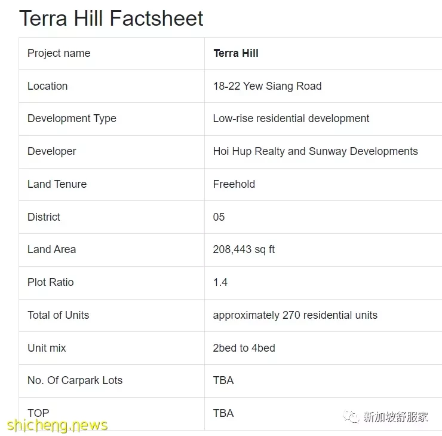Click the Freehold land tenure value

pyautogui.click(x=234, y=184)
